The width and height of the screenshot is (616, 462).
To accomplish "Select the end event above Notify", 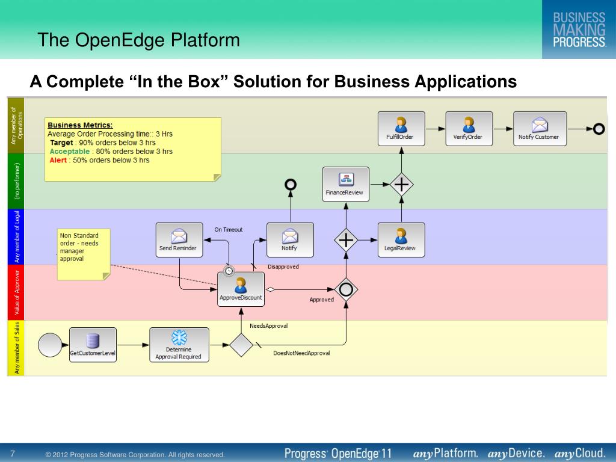I will [x=291, y=184].
